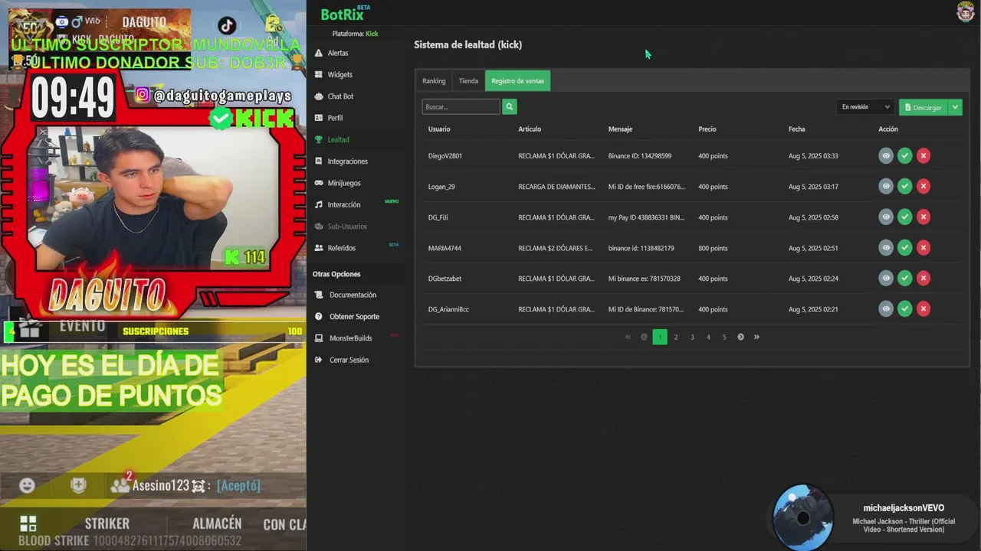Click the Descargar button
The height and width of the screenshot is (551, 981).
(924, 107)
